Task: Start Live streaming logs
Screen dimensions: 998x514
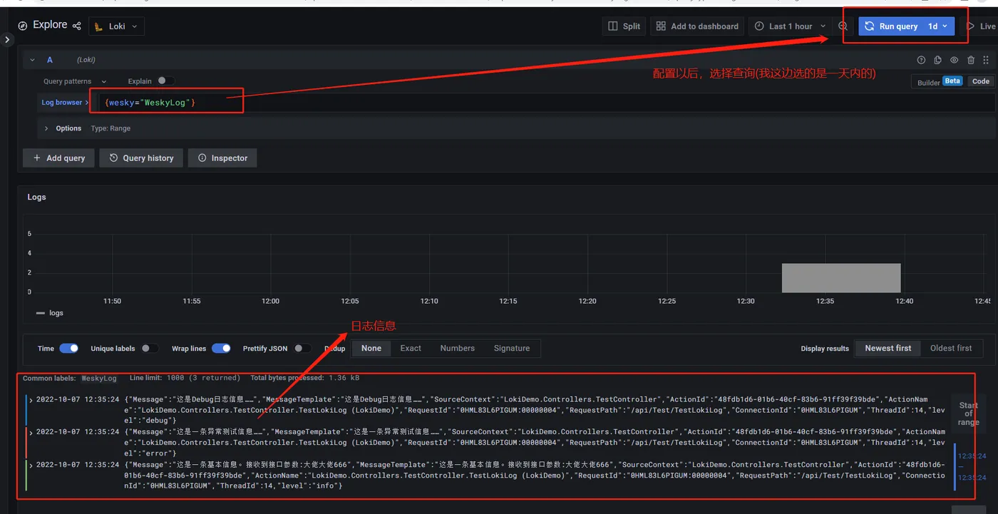Action: [981, 26]
